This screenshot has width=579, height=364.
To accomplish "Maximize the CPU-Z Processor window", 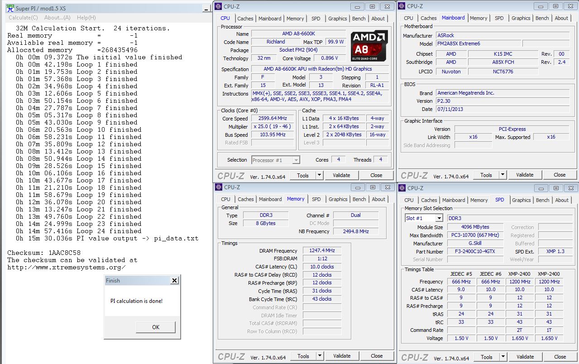I will (x=372, y=6).
